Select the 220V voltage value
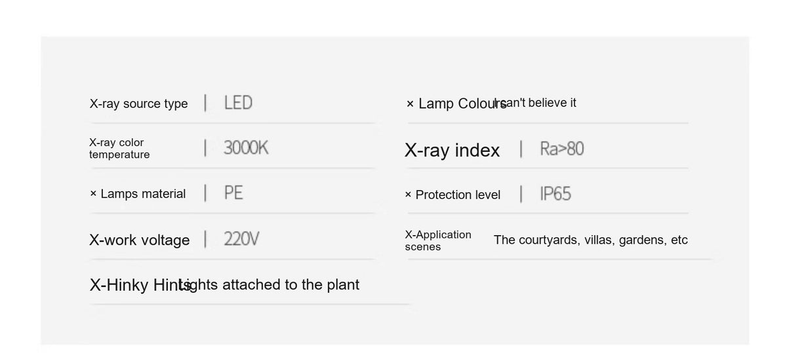Screen dimensions: 787x353 pyautogui.click(x=241, y=239)
